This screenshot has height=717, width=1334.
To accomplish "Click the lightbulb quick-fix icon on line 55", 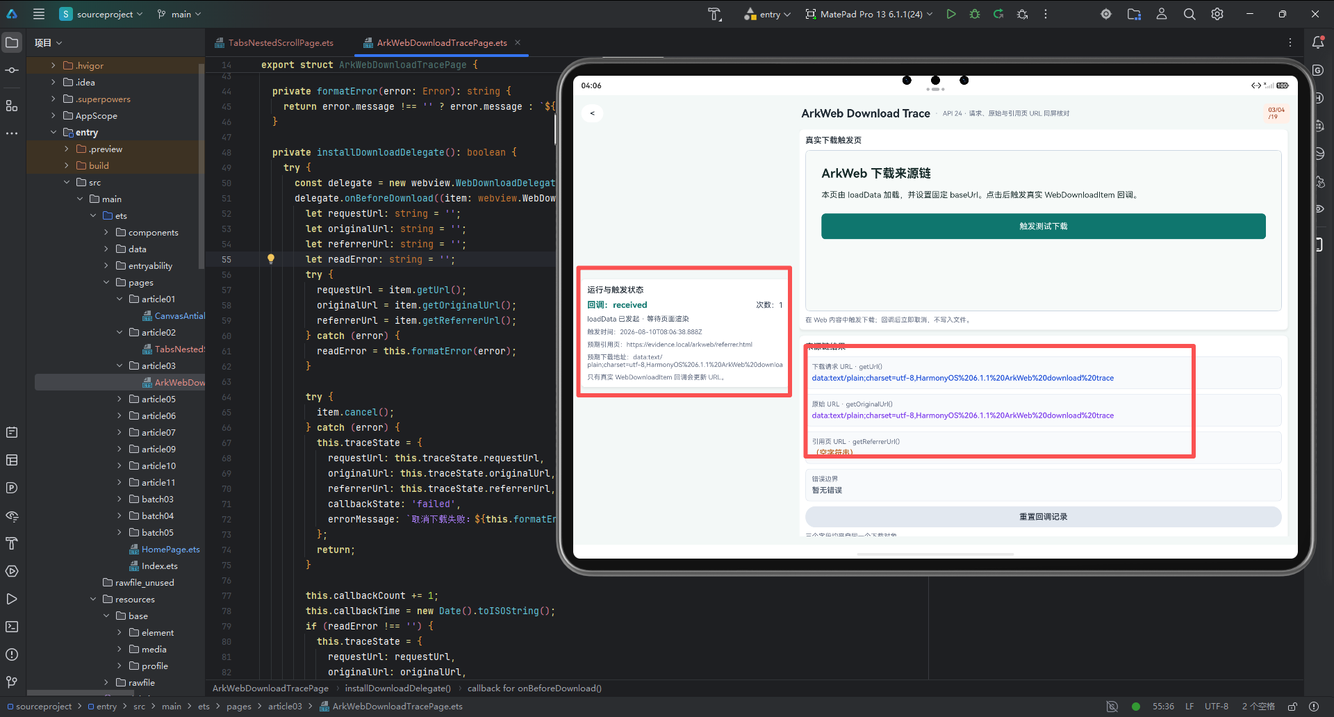I will click(271, 259).
